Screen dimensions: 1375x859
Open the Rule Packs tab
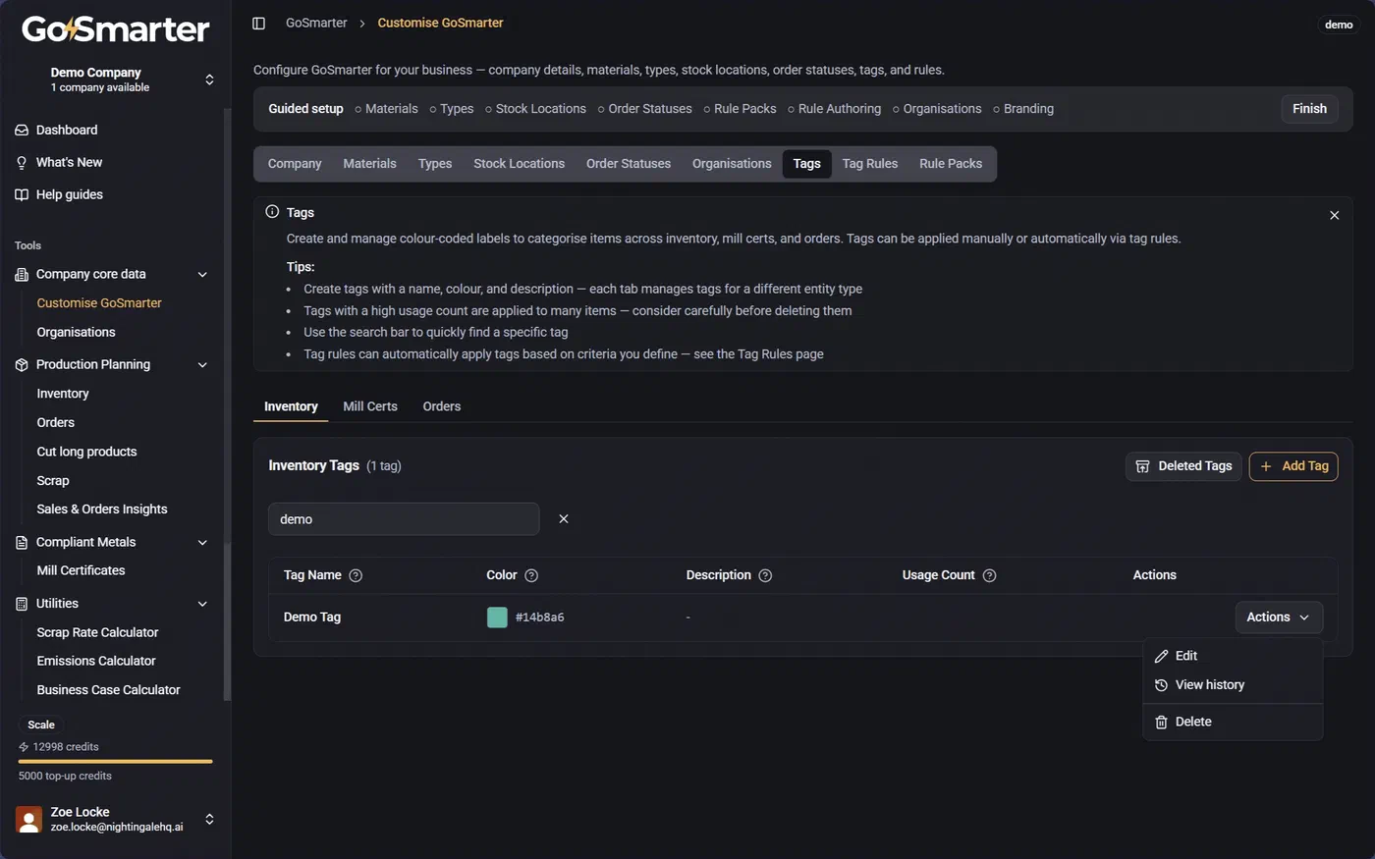(951, 164)
